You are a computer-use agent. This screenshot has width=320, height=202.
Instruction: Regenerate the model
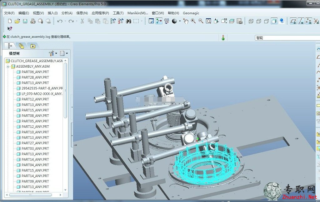pos(113,21)
